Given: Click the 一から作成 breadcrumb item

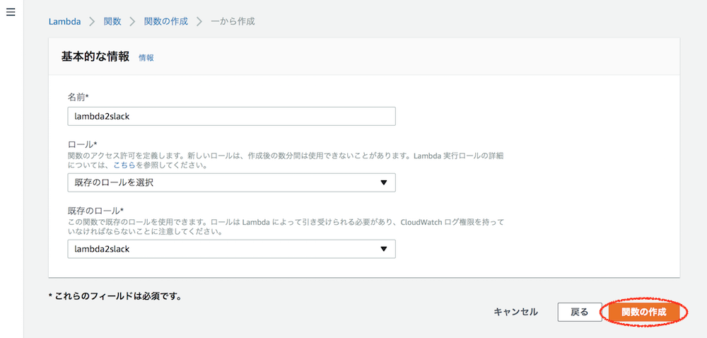Looking at the screenshot, I should pos(233,21).
